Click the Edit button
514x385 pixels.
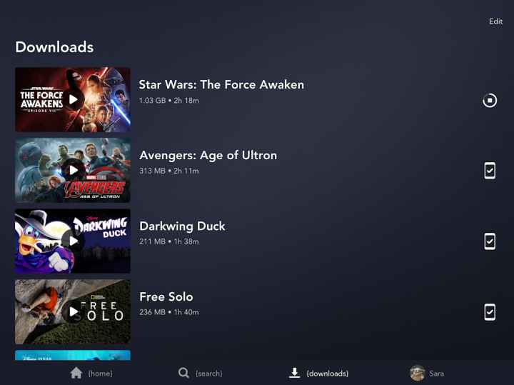(495, 21)
